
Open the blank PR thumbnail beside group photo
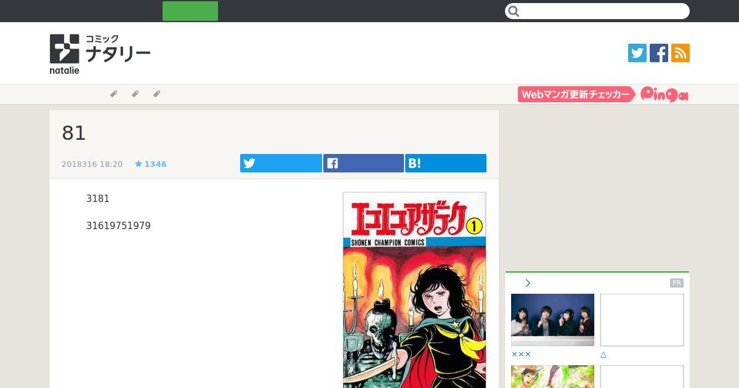point(642,320)
